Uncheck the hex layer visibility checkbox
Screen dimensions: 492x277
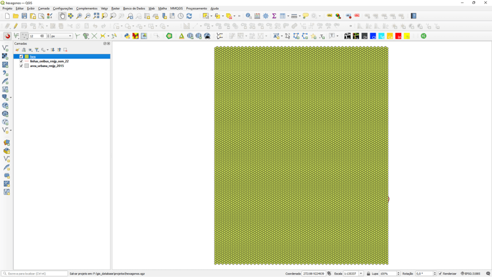click(21, 57)
